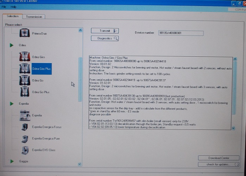Choose Exprelia EVO Class machine icon
The height and width of the screenshot is (176, 246).
tap(24, 150)
